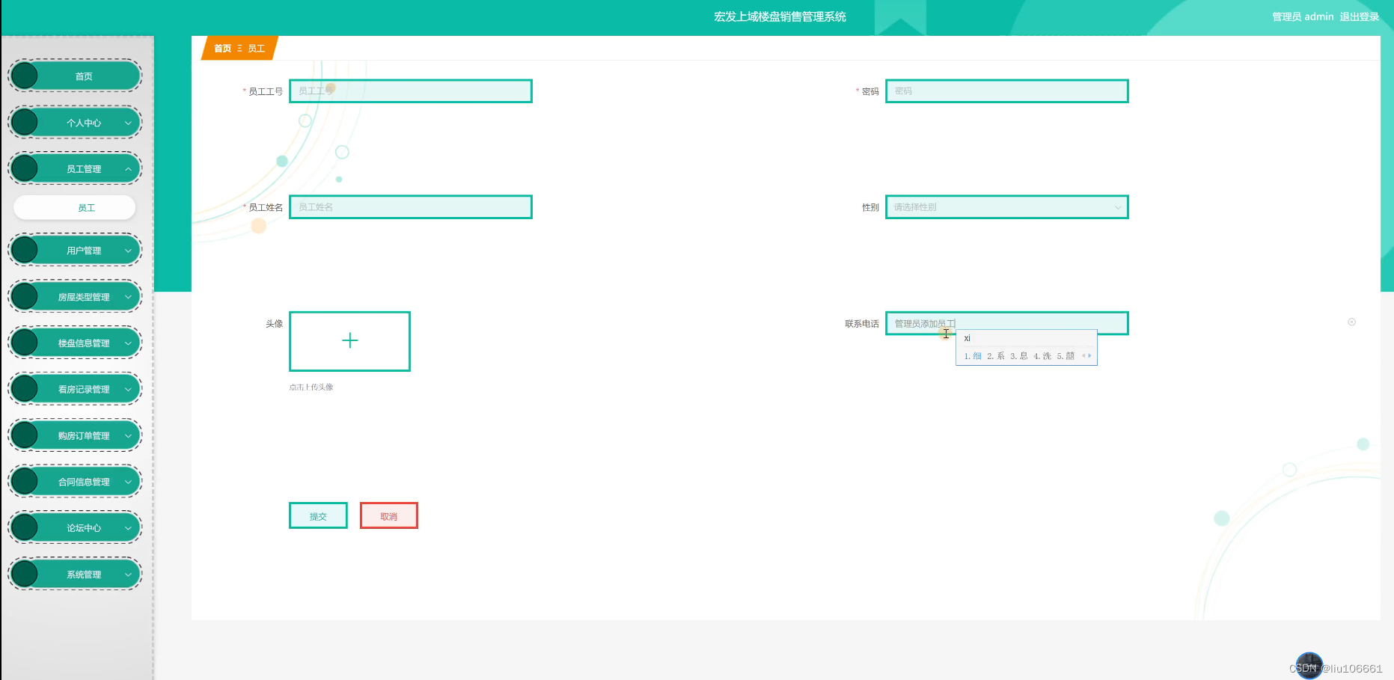
Task: Click the 管理员 admin user label
Action: tap(1303, 16)
